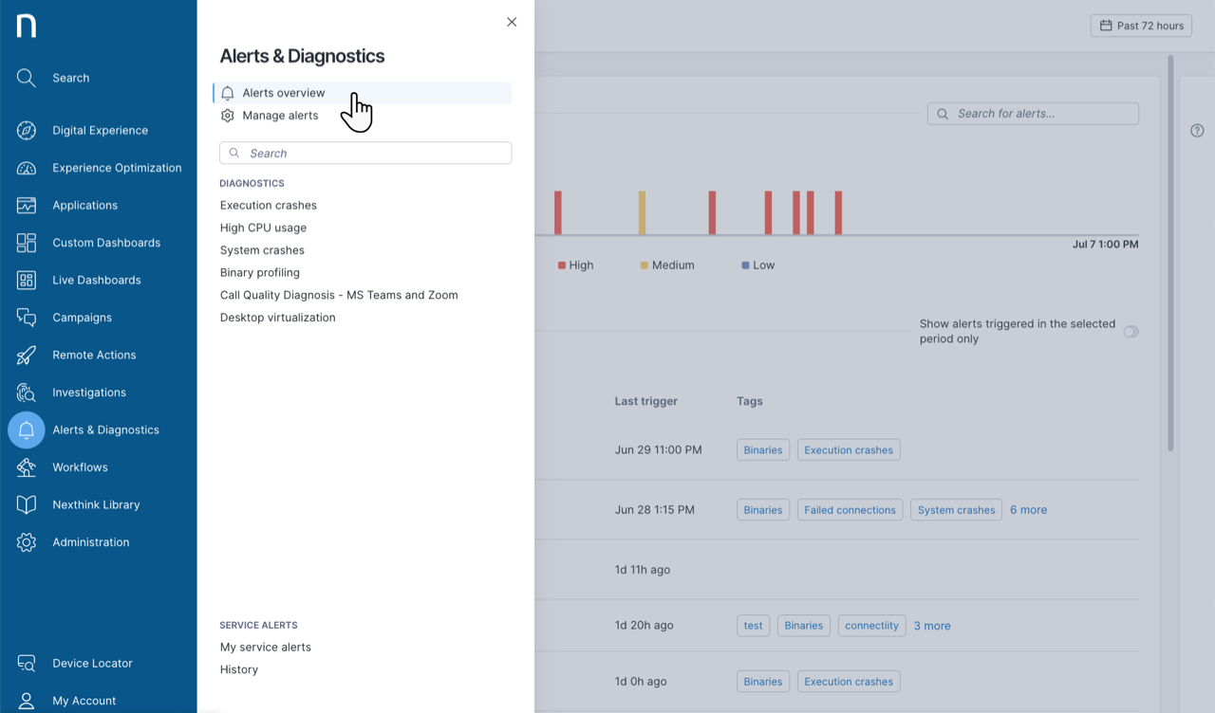Click the vertical scrollbar of alerts page
1215x713 pixels.
1170,254
